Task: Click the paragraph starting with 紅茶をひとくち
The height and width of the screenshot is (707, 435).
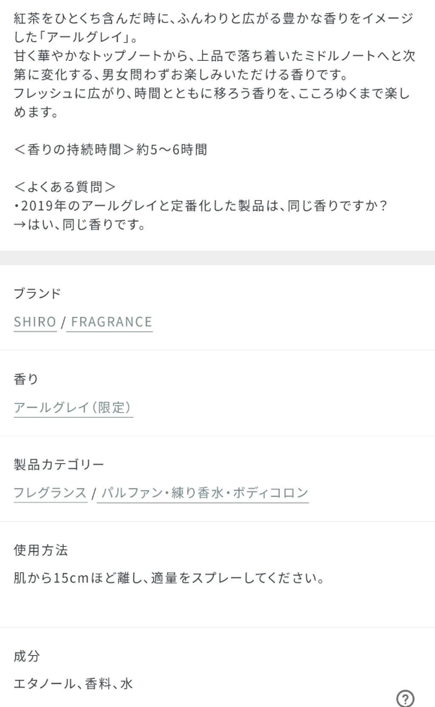Action: pos(212,28)
